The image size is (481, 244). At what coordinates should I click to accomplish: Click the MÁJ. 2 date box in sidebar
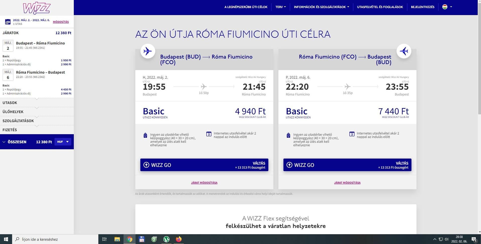coord(8,46)
